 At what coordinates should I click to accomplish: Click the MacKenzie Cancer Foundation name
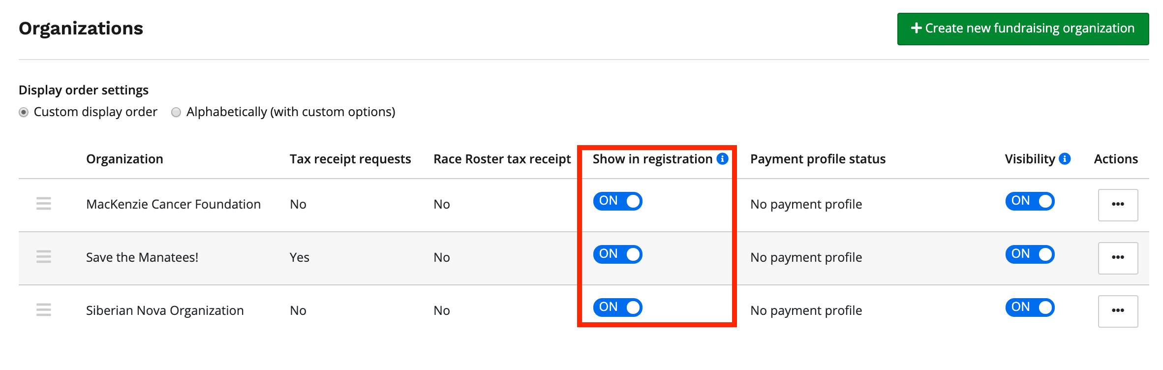[173, 204]
